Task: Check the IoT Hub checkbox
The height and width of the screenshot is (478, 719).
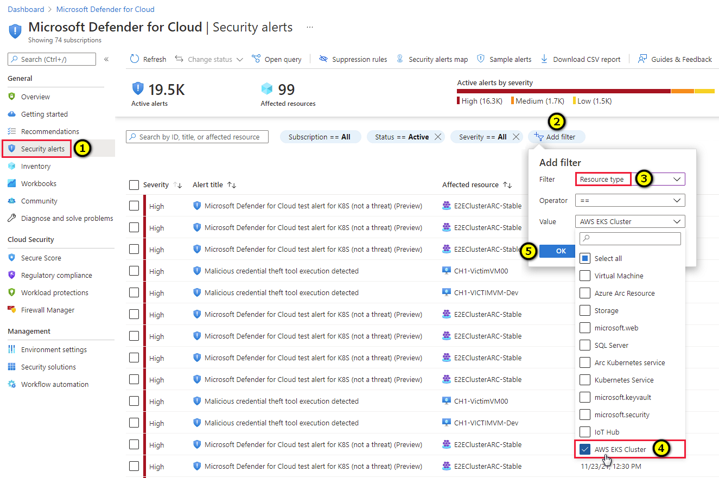Action: click(584, 432)
